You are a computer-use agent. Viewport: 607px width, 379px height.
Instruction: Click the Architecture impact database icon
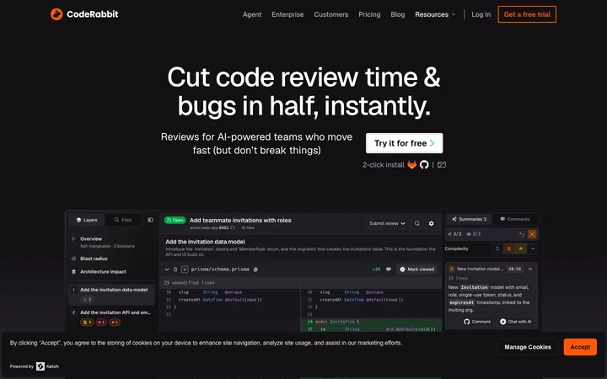[73, 271]
